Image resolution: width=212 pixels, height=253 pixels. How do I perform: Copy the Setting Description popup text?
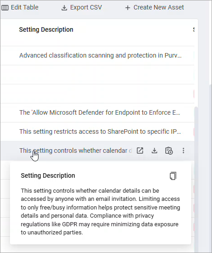point(173,176)
